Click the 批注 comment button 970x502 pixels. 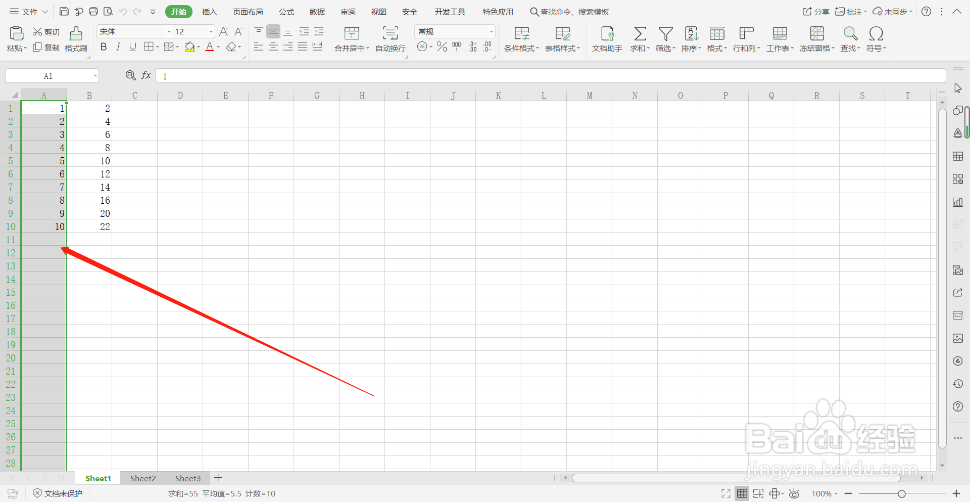click(851, 12)
